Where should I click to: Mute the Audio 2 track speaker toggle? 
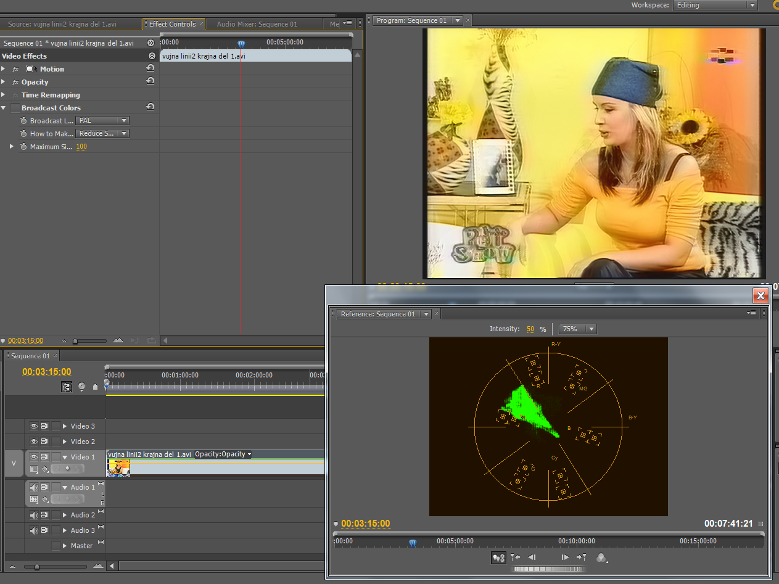34,515
